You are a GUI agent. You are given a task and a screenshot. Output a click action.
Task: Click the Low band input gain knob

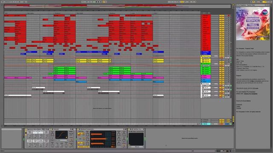click(x=87, y=143)
